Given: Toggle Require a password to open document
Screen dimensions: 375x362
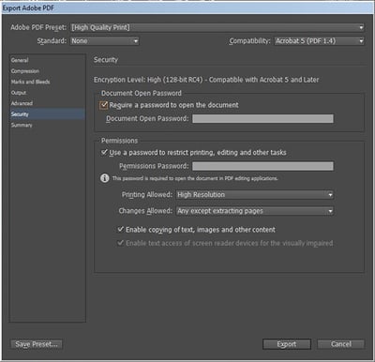Looking at the screenshot, I should 104,105.
